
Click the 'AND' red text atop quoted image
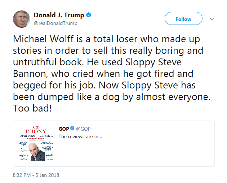tap(36, 127)
